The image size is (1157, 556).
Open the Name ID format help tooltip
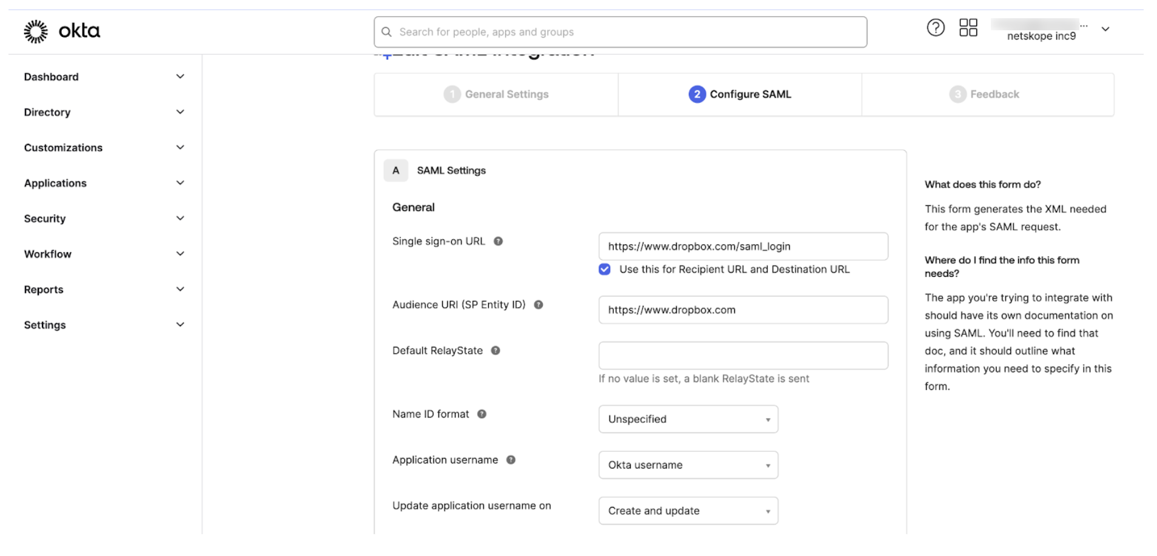point(481,414)
